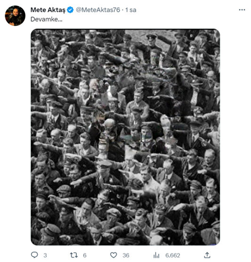Click the reply count 3
Image resolution: width=251 pixels, height=262 pixels.
point(45,255)
